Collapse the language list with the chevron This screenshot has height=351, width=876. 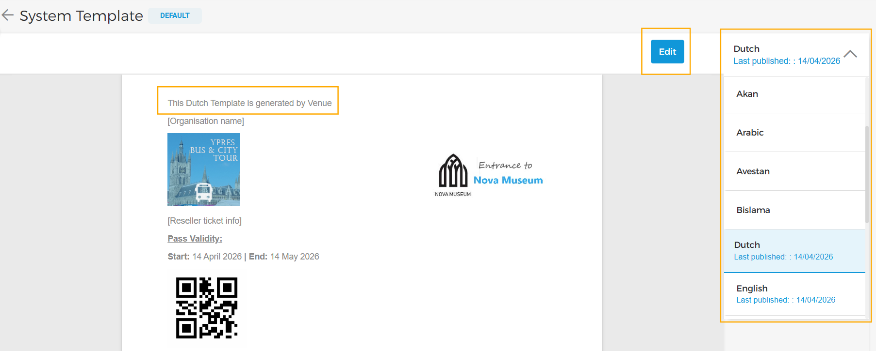(x=850, y=54)
